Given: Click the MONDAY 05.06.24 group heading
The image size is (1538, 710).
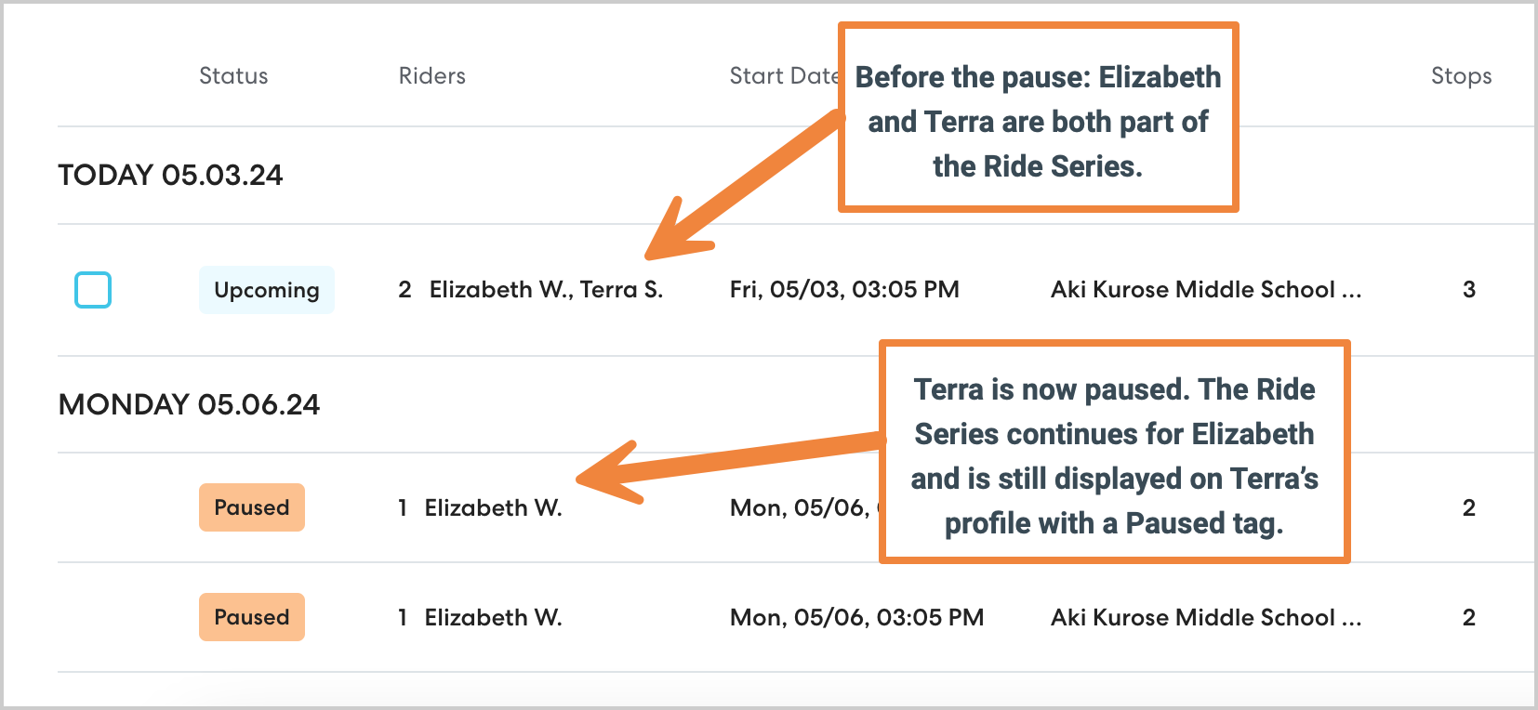Looking at the screenshot, I should [189, 404].
